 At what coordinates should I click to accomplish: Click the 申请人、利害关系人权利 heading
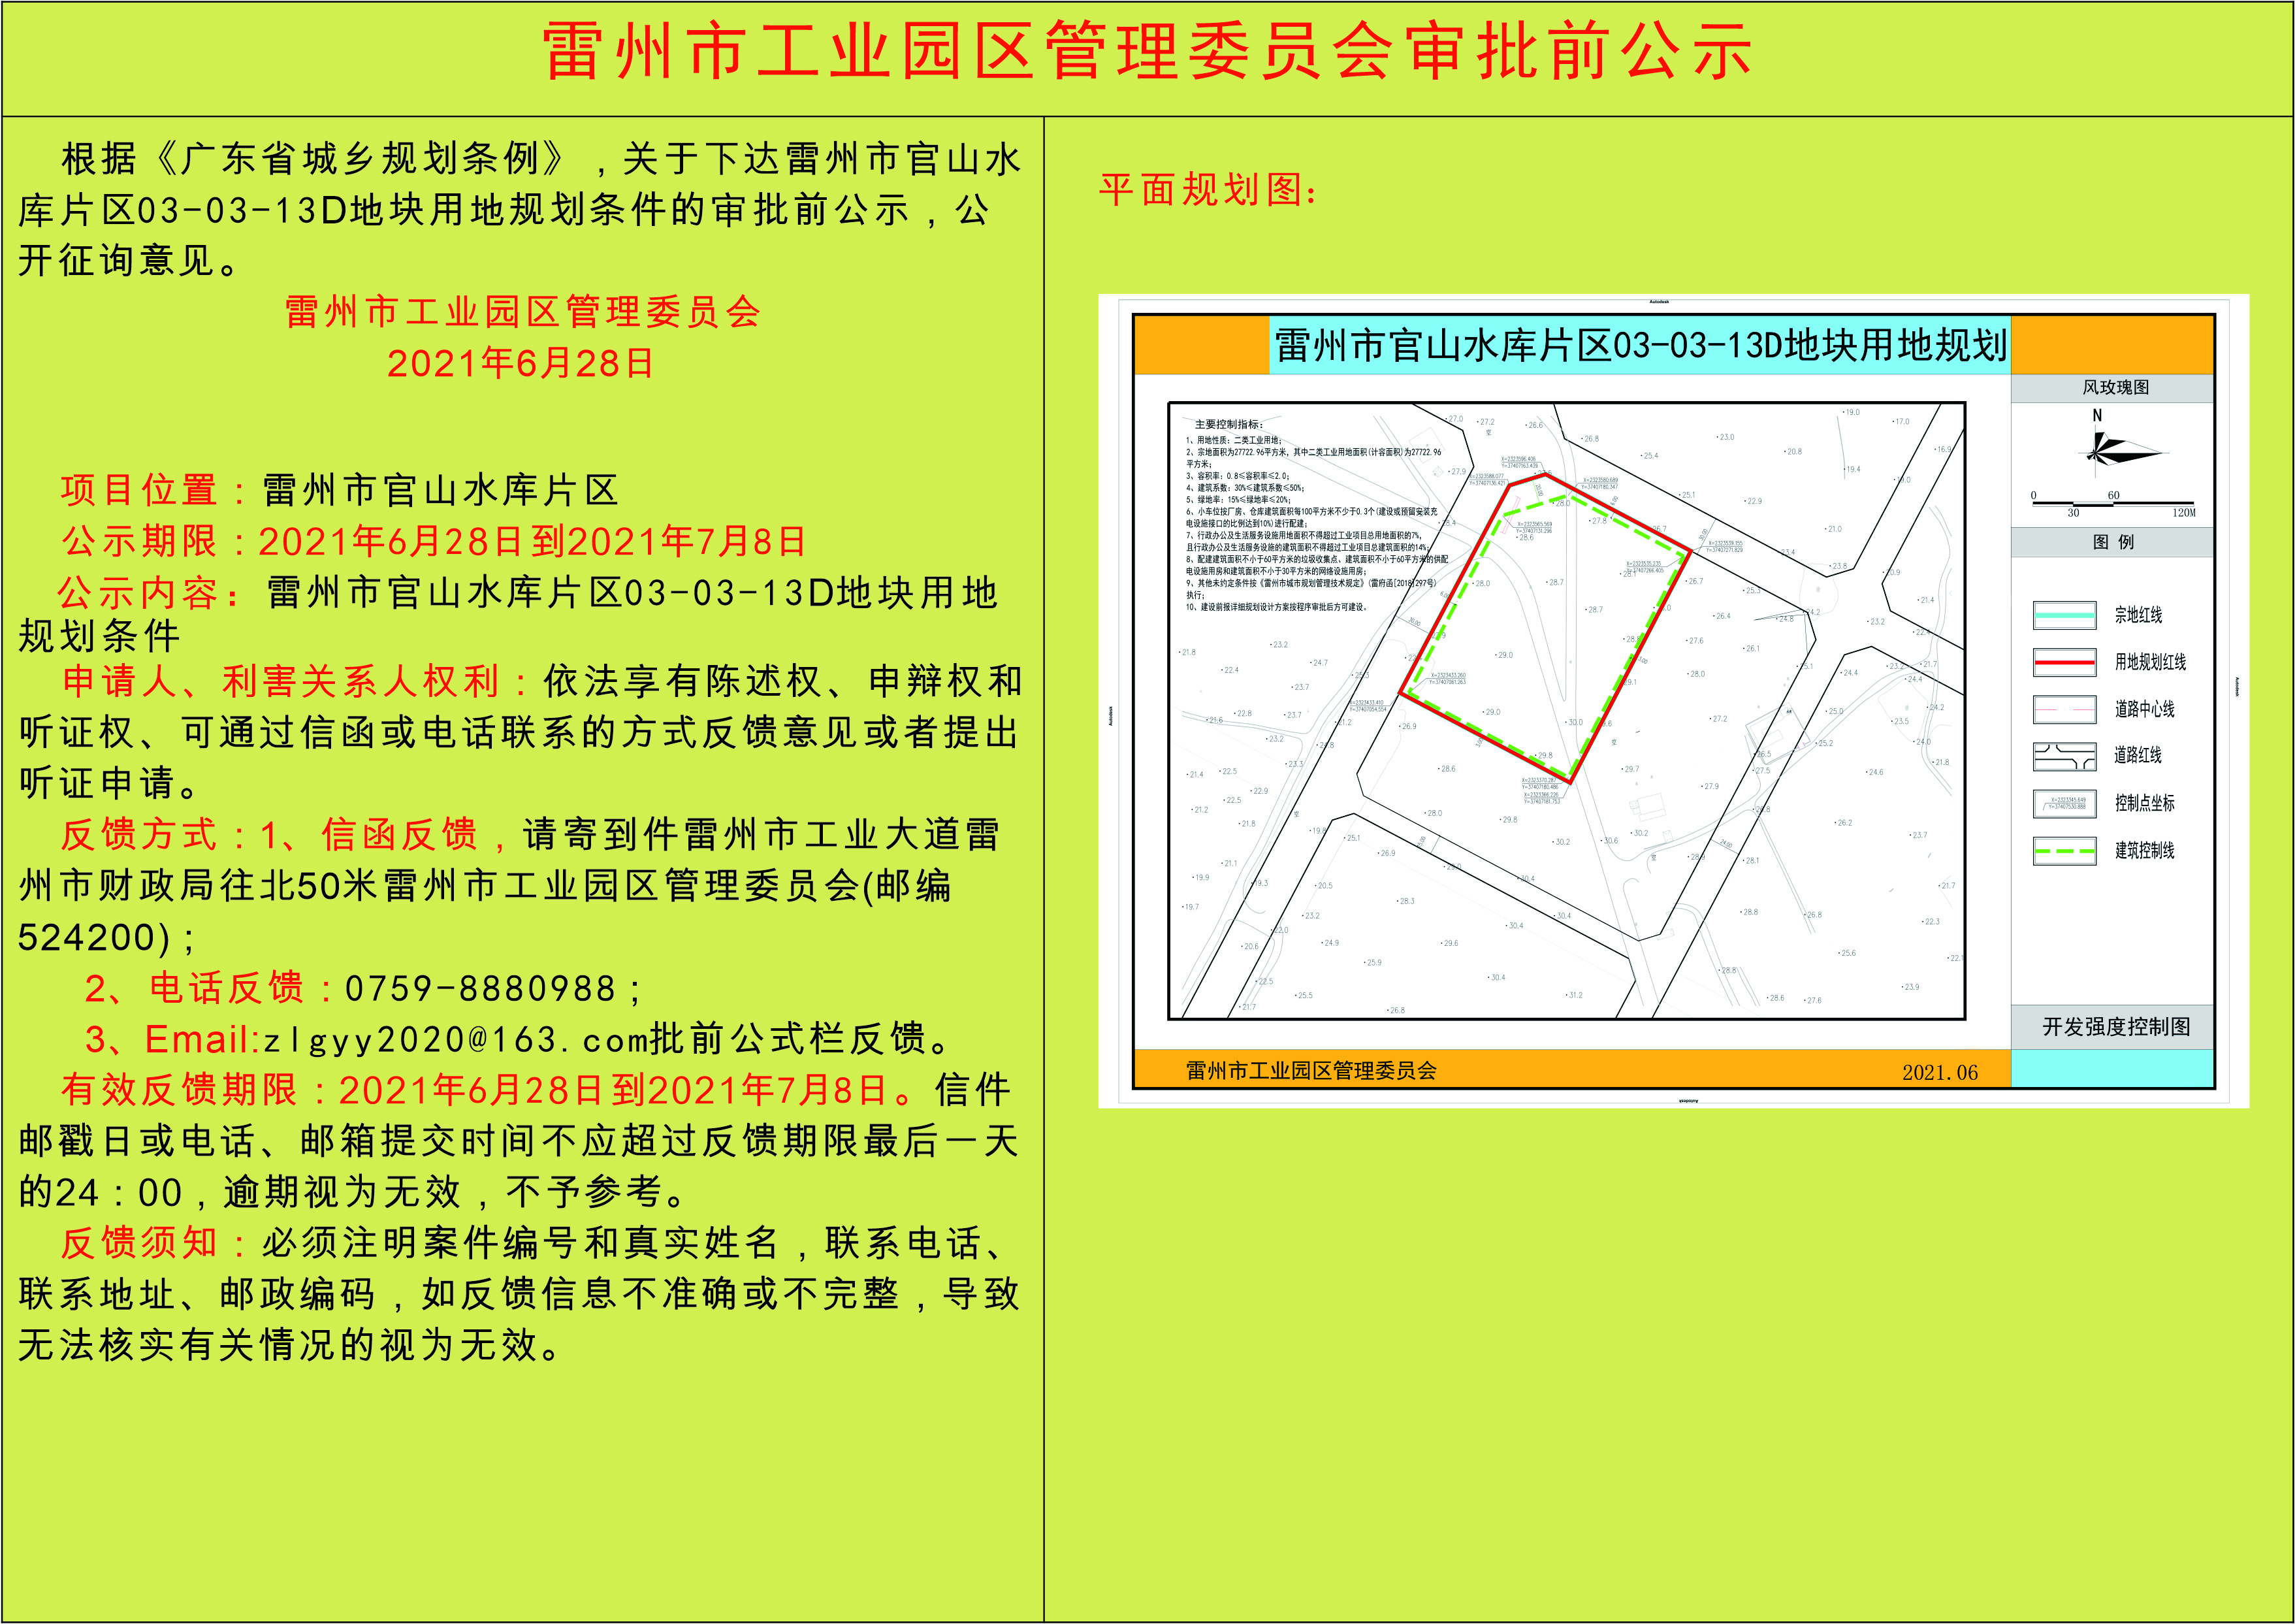click(296, 682)
